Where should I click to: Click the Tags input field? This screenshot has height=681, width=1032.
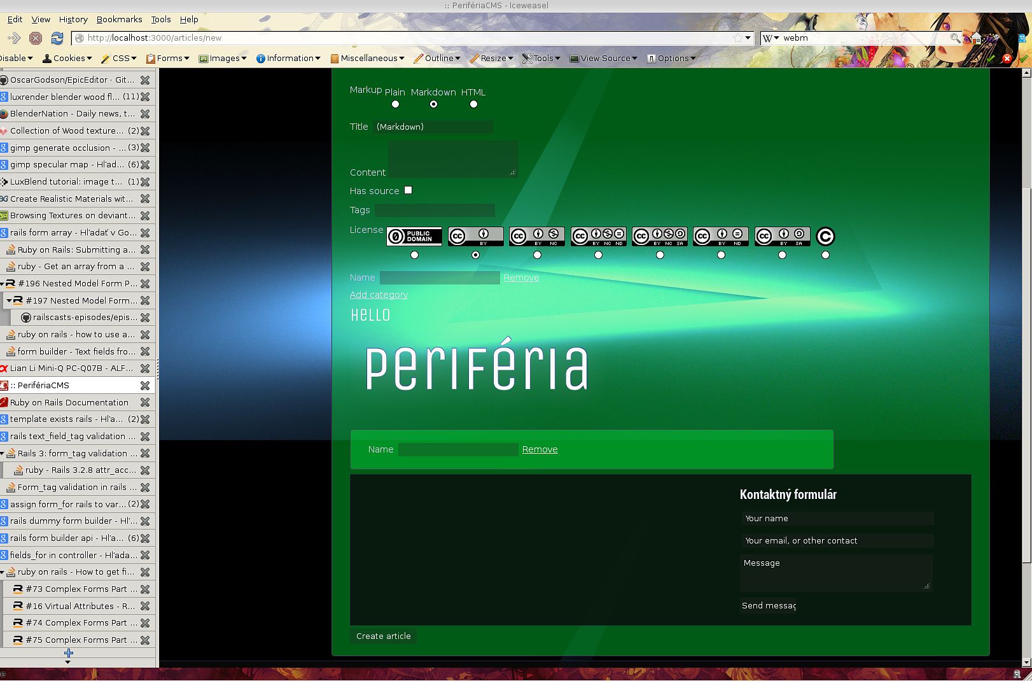(435, 211)
